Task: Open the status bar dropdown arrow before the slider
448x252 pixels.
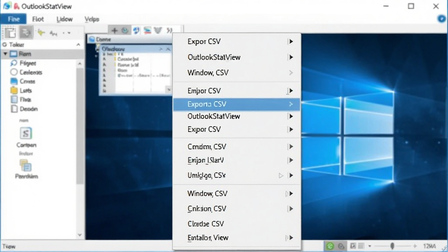Action: [370, 246]
